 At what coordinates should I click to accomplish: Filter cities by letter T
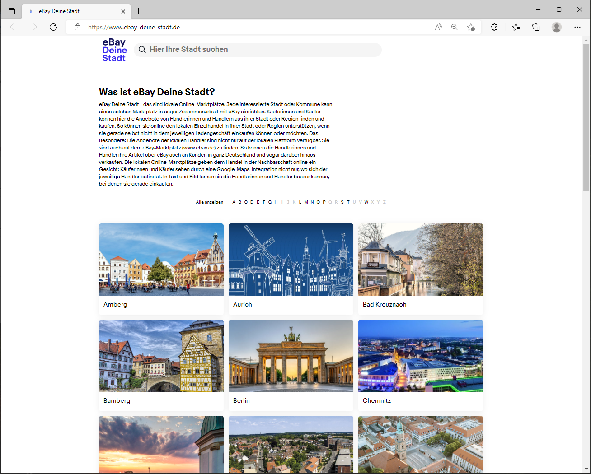click(x=348, y=202)
